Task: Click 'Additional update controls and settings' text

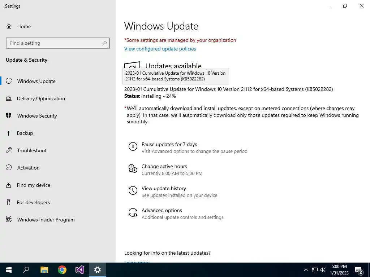Action: pyautogui.click(x=182, y=217)
